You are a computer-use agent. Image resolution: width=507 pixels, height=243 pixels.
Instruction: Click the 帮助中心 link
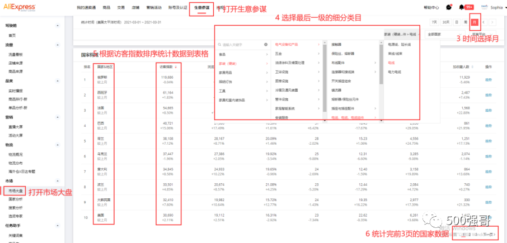pyautogui.click(x=431, y=7)
